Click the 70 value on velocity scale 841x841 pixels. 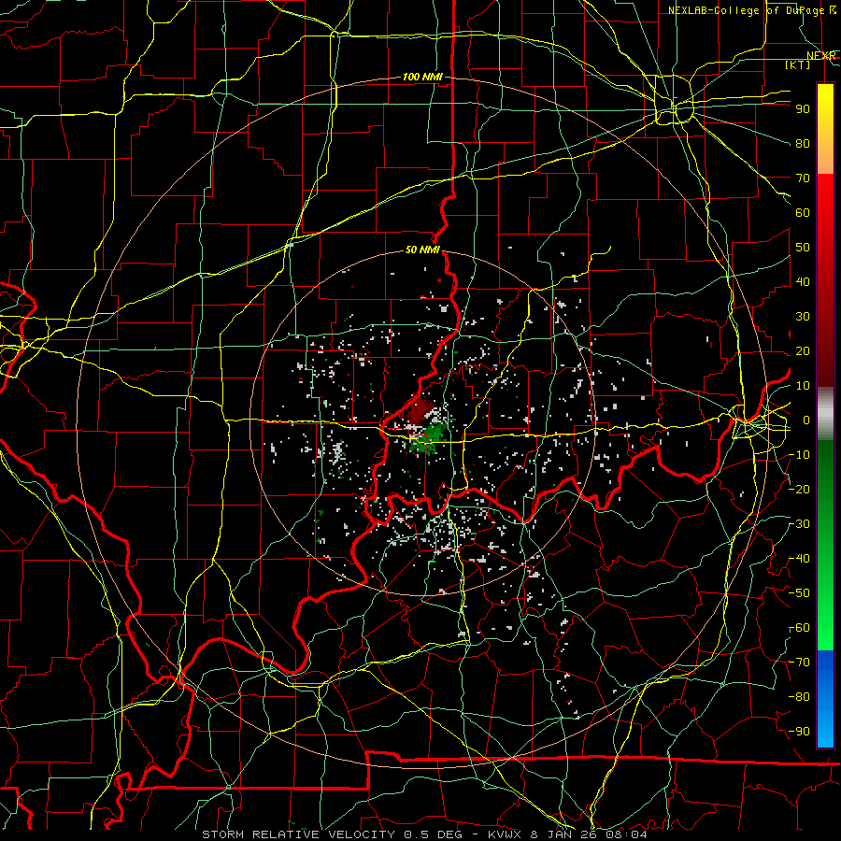pyautogui.click(x=803, y=178)
